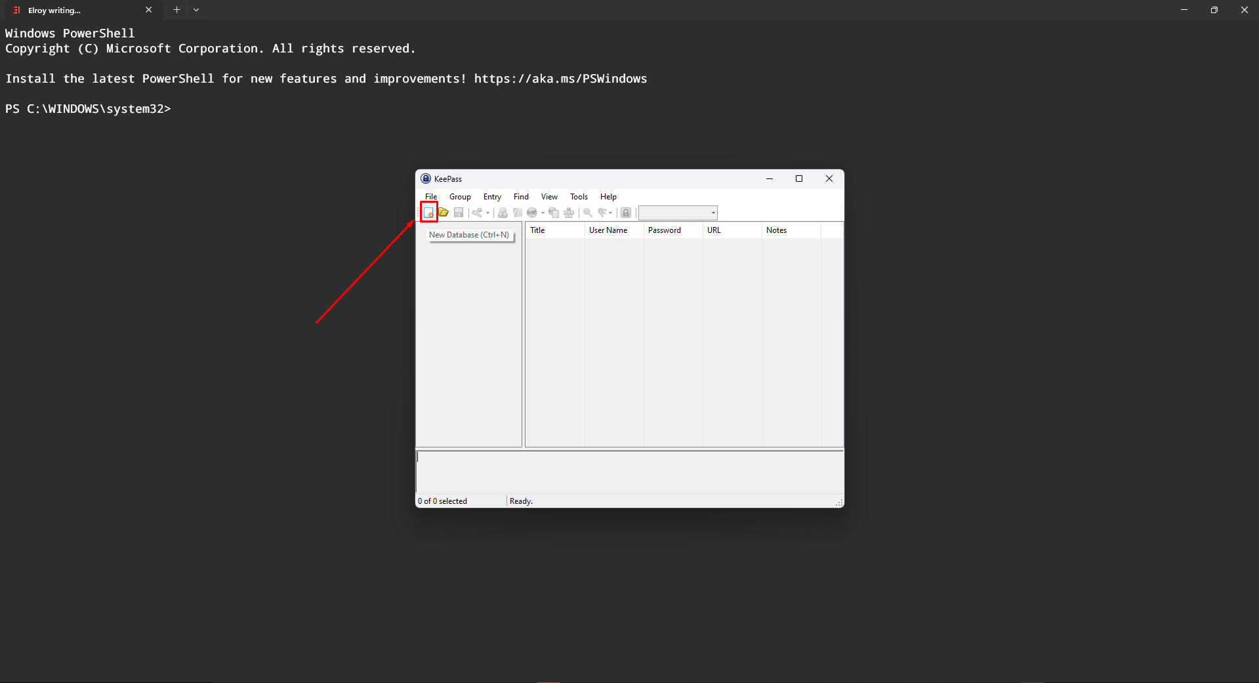Click inside the entry details pane
1259x683 pixels.
pyautogui.click(x=630, y=472)
